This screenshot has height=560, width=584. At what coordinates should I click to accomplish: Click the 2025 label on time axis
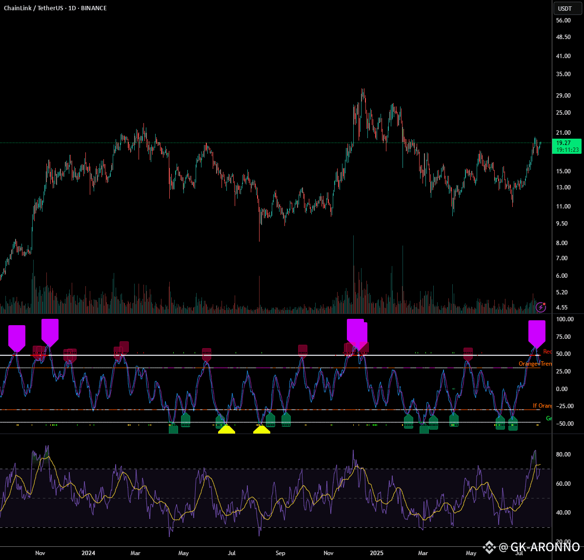coord(376,553)
